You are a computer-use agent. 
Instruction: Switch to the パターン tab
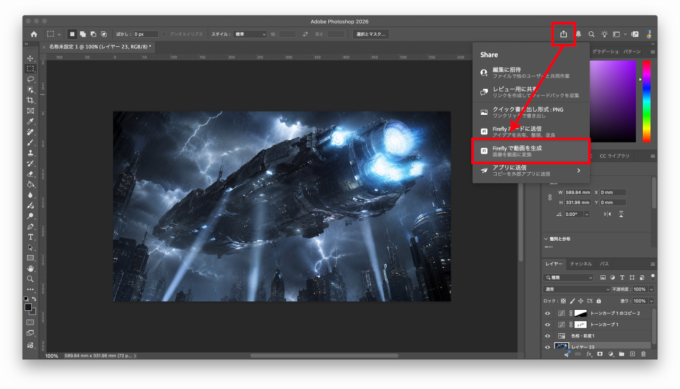point(632,52)
